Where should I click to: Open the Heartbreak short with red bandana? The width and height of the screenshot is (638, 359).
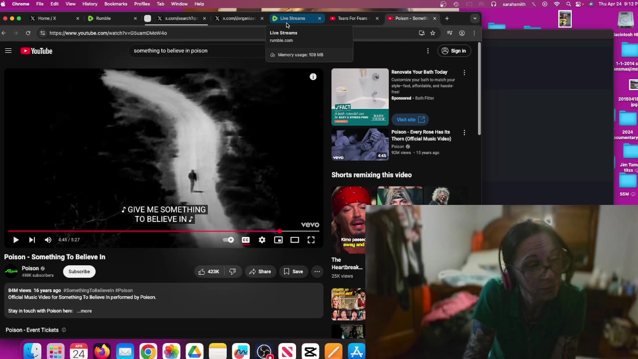click(348, 219)
